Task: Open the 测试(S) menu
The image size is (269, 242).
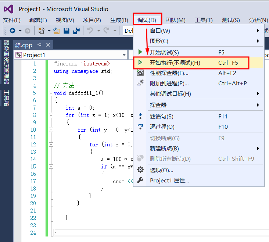Action: (x=231, y=20)
